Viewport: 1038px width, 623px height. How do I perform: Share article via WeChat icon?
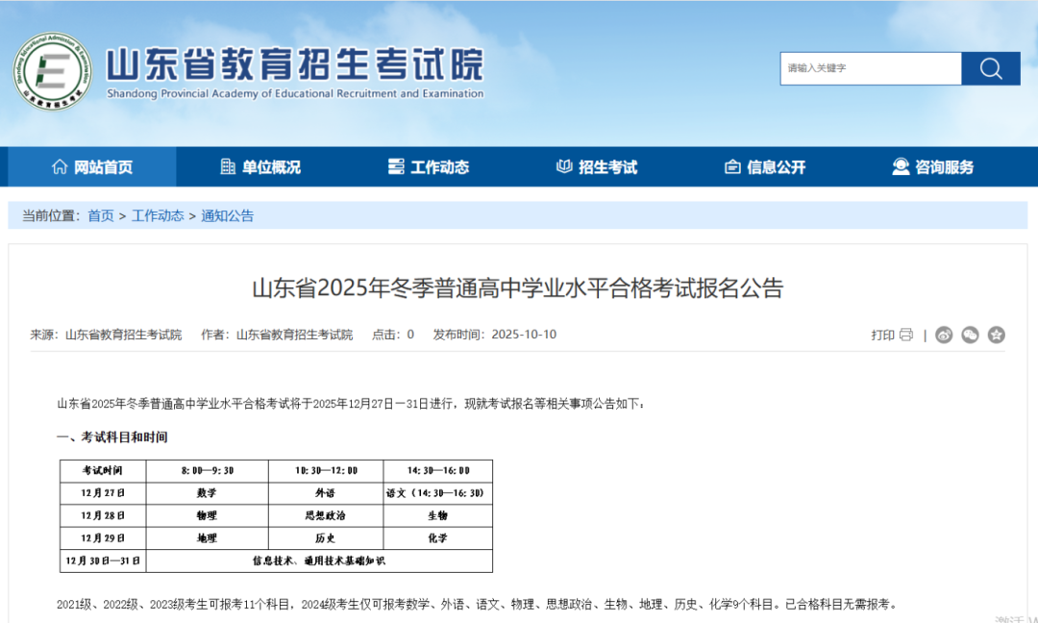[x=970, y=335]
